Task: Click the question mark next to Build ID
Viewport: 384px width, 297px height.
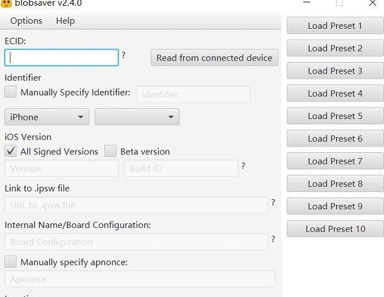Action: pos(243,166)
